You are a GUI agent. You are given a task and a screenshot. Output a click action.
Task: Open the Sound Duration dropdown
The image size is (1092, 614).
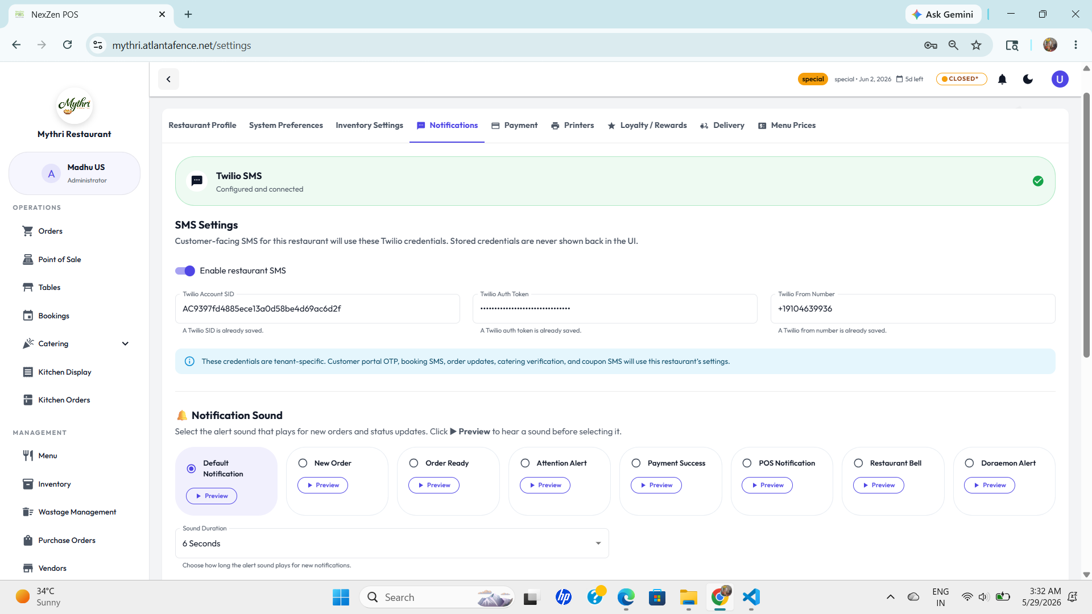[x=392, y=544]
